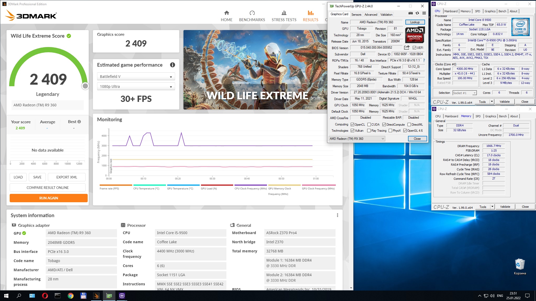This screenshot has width=536, height=301.
Task: Toggle the DirectCompute checkbox in GPU-Z
Action: (384, 125)
